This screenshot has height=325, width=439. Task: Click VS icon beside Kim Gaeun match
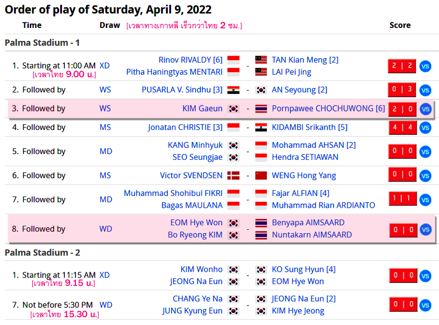pyautogui.click(x=425, y=109)
